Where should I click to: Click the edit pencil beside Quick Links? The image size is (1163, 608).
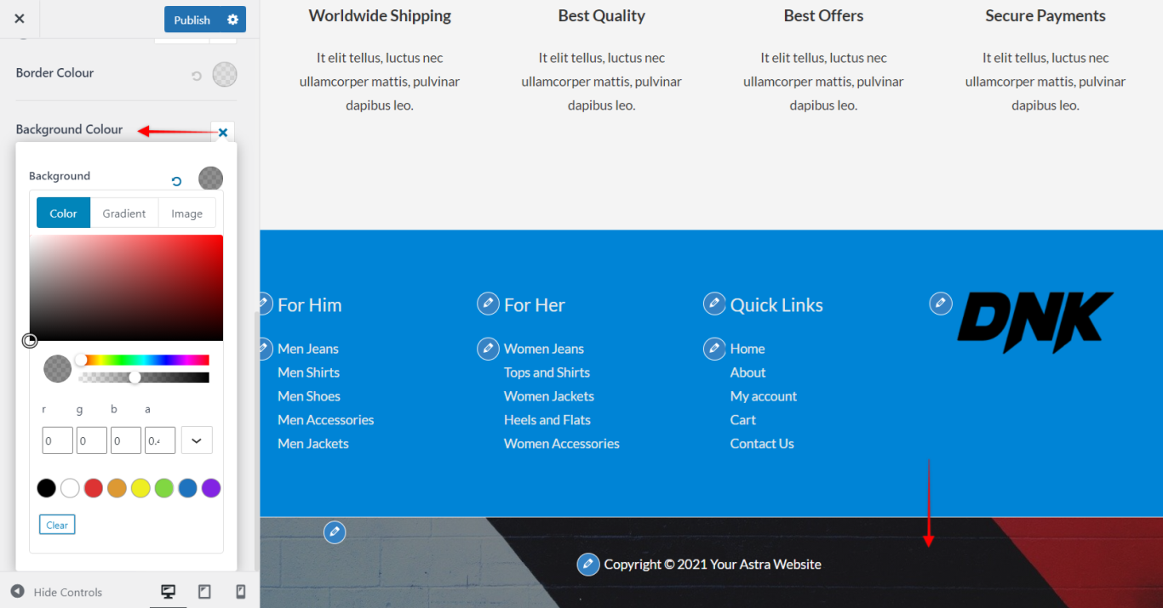pos(714,304)
